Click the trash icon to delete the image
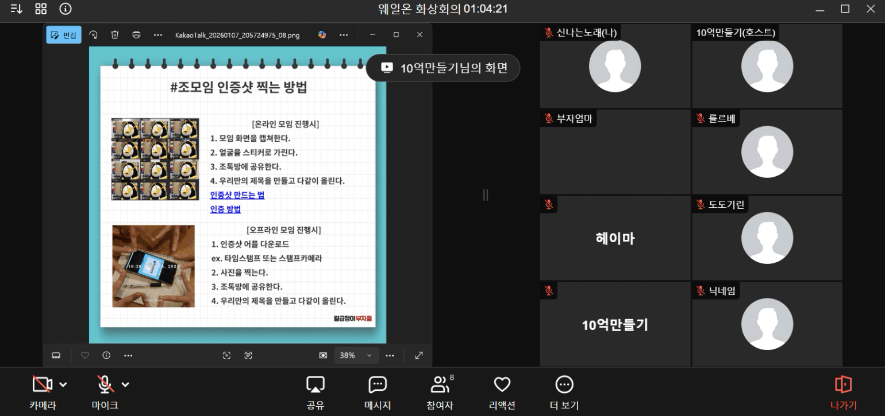Image resolution: width=885 pixels, height=416 pixels. (115, 35)
